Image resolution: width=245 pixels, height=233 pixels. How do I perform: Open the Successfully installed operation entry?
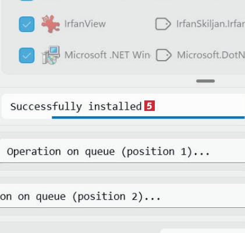[x=123, y=106]
